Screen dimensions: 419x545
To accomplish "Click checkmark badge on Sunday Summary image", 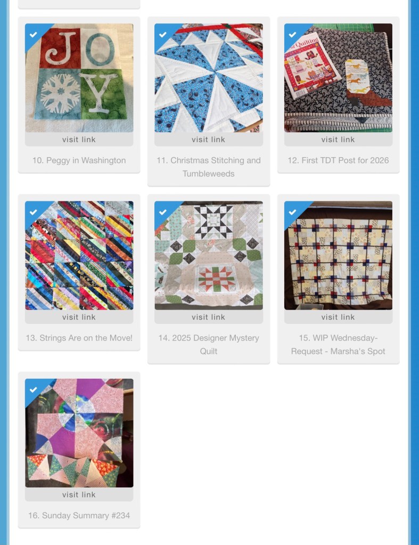I will pos(34,389).
